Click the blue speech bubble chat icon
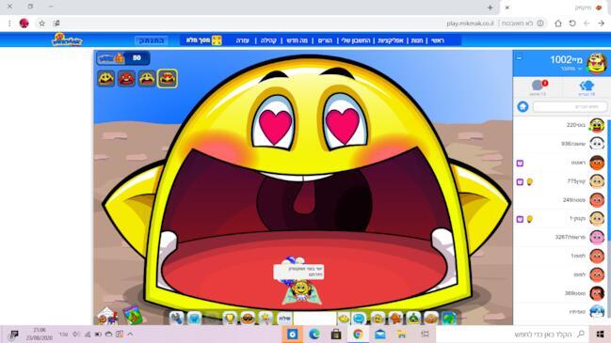 point(359,319)
